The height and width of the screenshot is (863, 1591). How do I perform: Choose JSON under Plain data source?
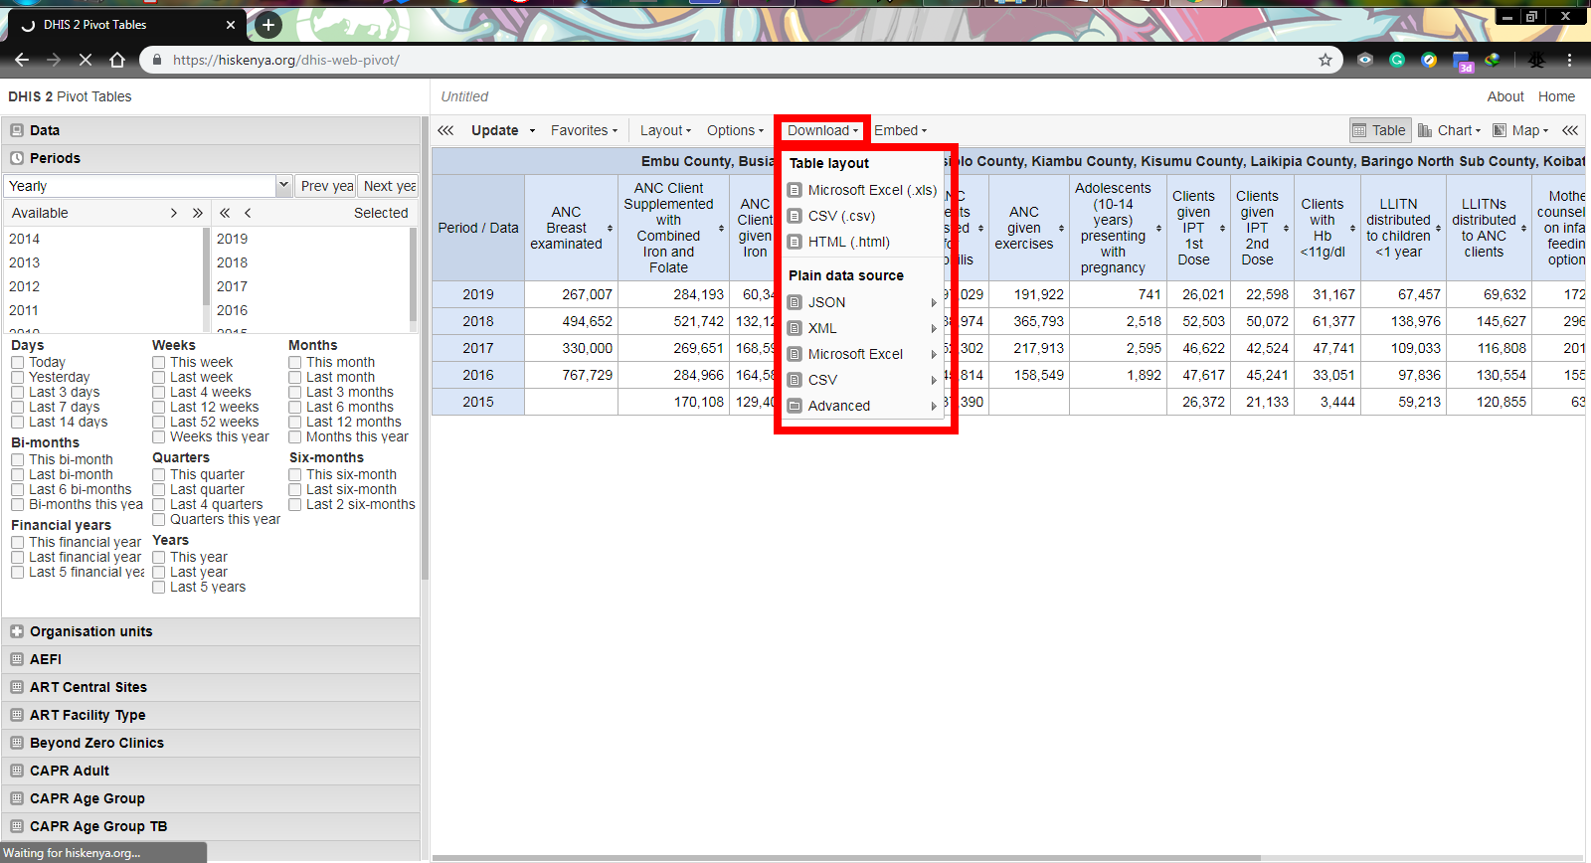click(826, 302)
